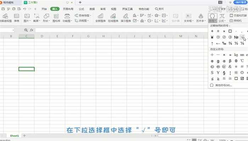Switch to the 数据 Data tab
The height and width of the screenshot is (141, 248).
point(92,9)
